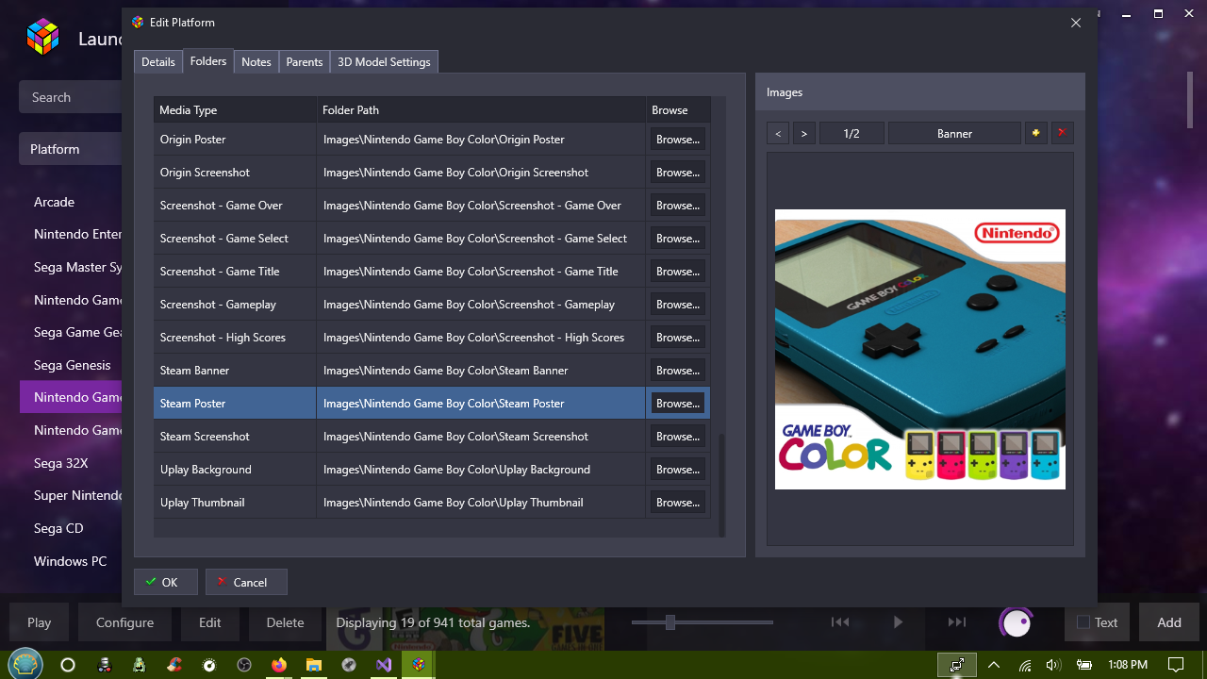Click the Play button in bottom bar
This screenshot has height=679, width=1207.
(x=40, y=622)
